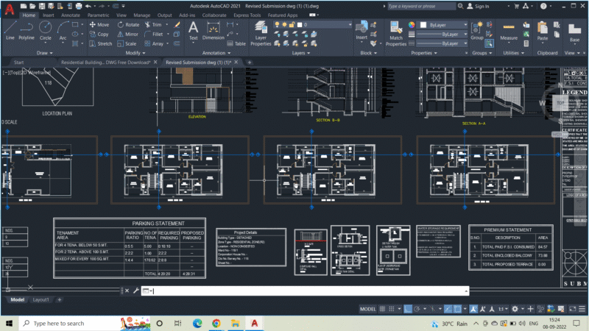The image size is (589, 331).
Task: Toggle clean screen mode
Action: 573,309
